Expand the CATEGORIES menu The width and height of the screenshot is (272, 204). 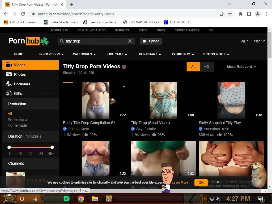tap(84, 54)
